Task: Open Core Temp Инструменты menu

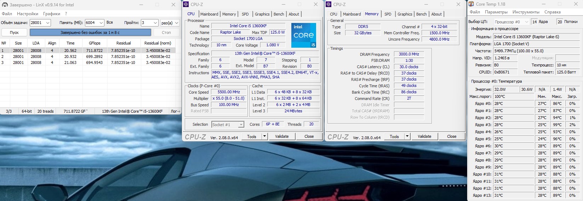Action: point(526,12)
